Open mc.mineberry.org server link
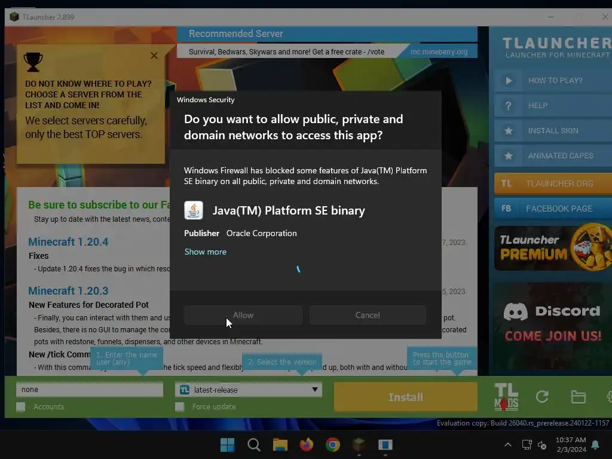Viewport: 612px width, 459px height. tap(439, 51)
